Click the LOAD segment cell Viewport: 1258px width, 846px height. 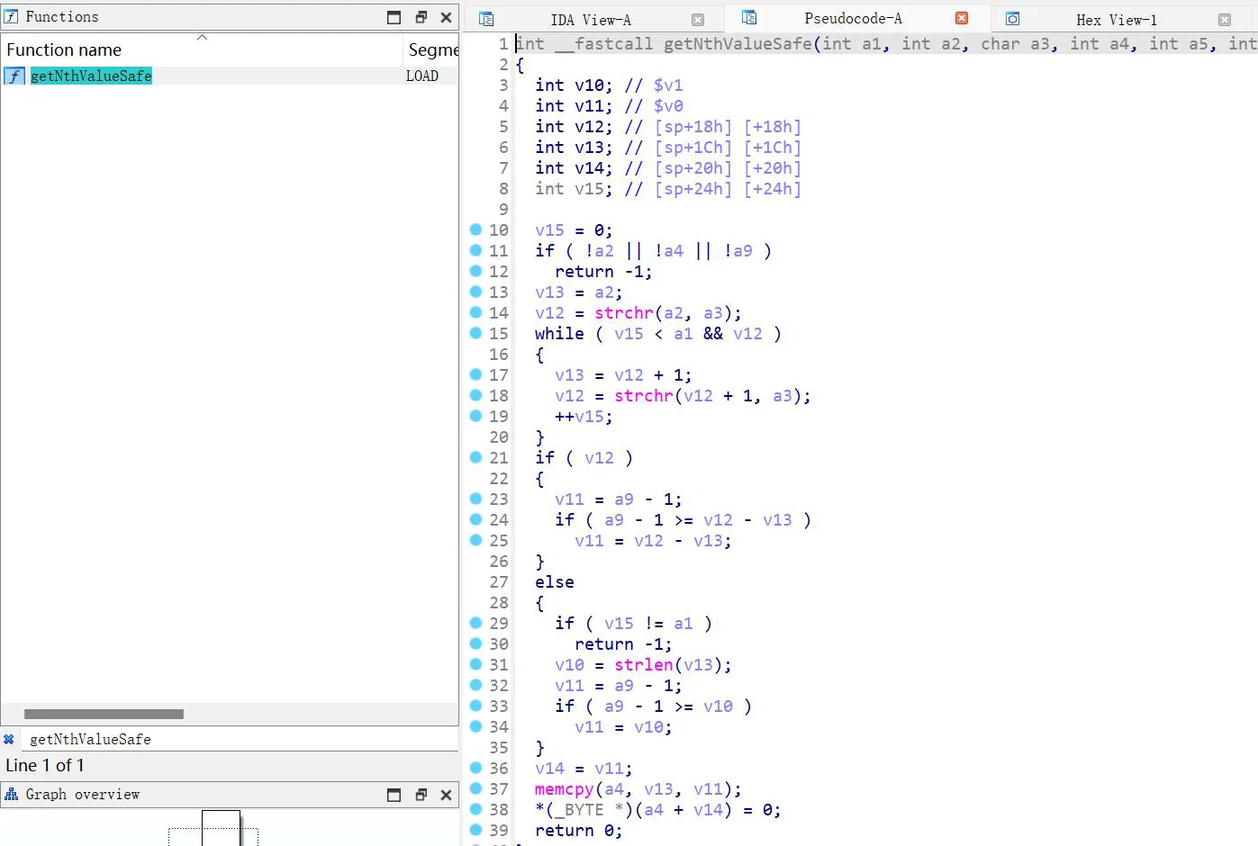[422, 76]
